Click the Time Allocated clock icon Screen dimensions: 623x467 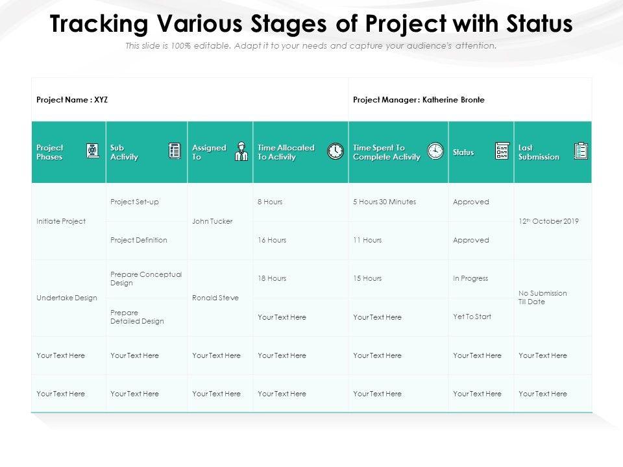336,151
